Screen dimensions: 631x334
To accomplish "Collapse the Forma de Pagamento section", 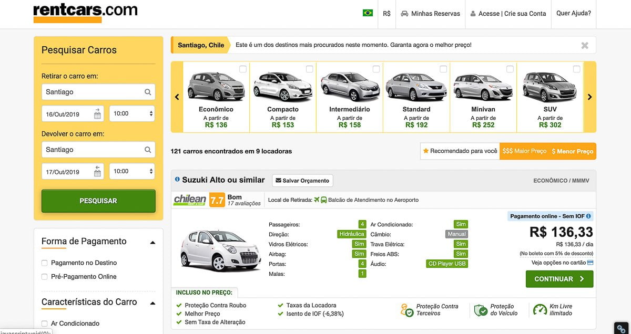I will (x=152, y=243).
